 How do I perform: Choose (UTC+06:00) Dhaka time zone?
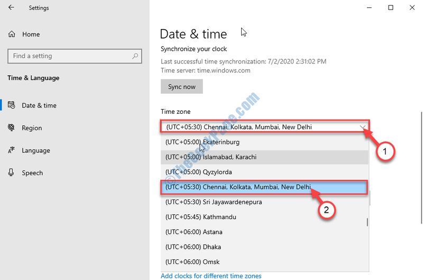(264, 247)
